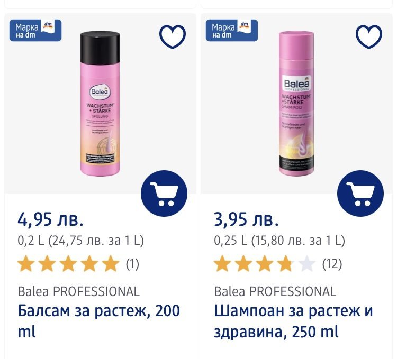Click Марка на dm badge on shampoo
Image resolution: width=397 pixels, height=359 pixels.
[x=232, y=30]
